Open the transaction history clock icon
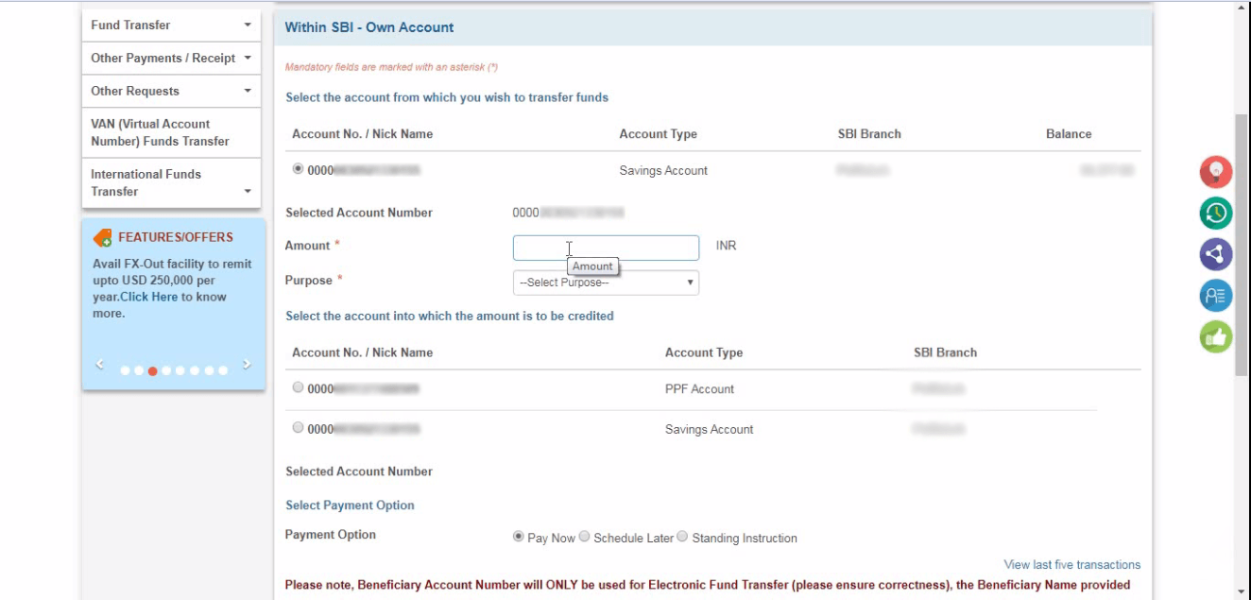1251x600 pixels. pyautogui.click(x=1216, y=213)
